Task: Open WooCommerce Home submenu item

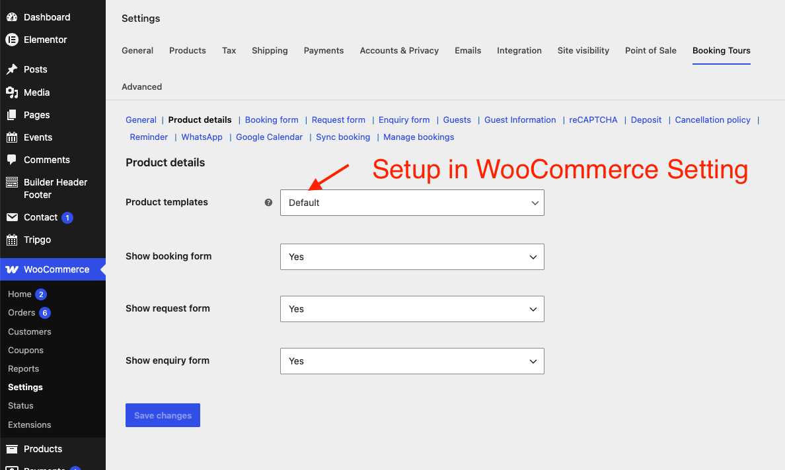Action: click(20, 294)
